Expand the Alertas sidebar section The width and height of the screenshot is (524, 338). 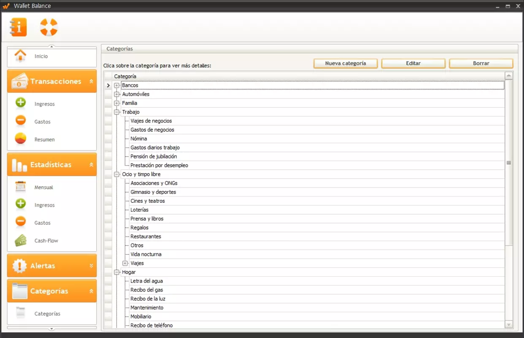[91, 266]
